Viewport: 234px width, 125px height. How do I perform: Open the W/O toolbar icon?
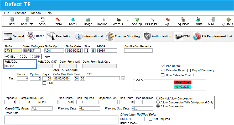[x=168, y=19]
